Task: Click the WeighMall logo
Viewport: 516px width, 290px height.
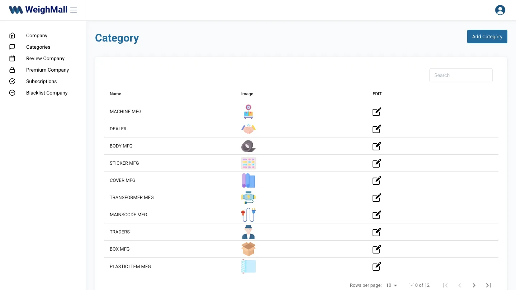Action: tap(38, 10)
